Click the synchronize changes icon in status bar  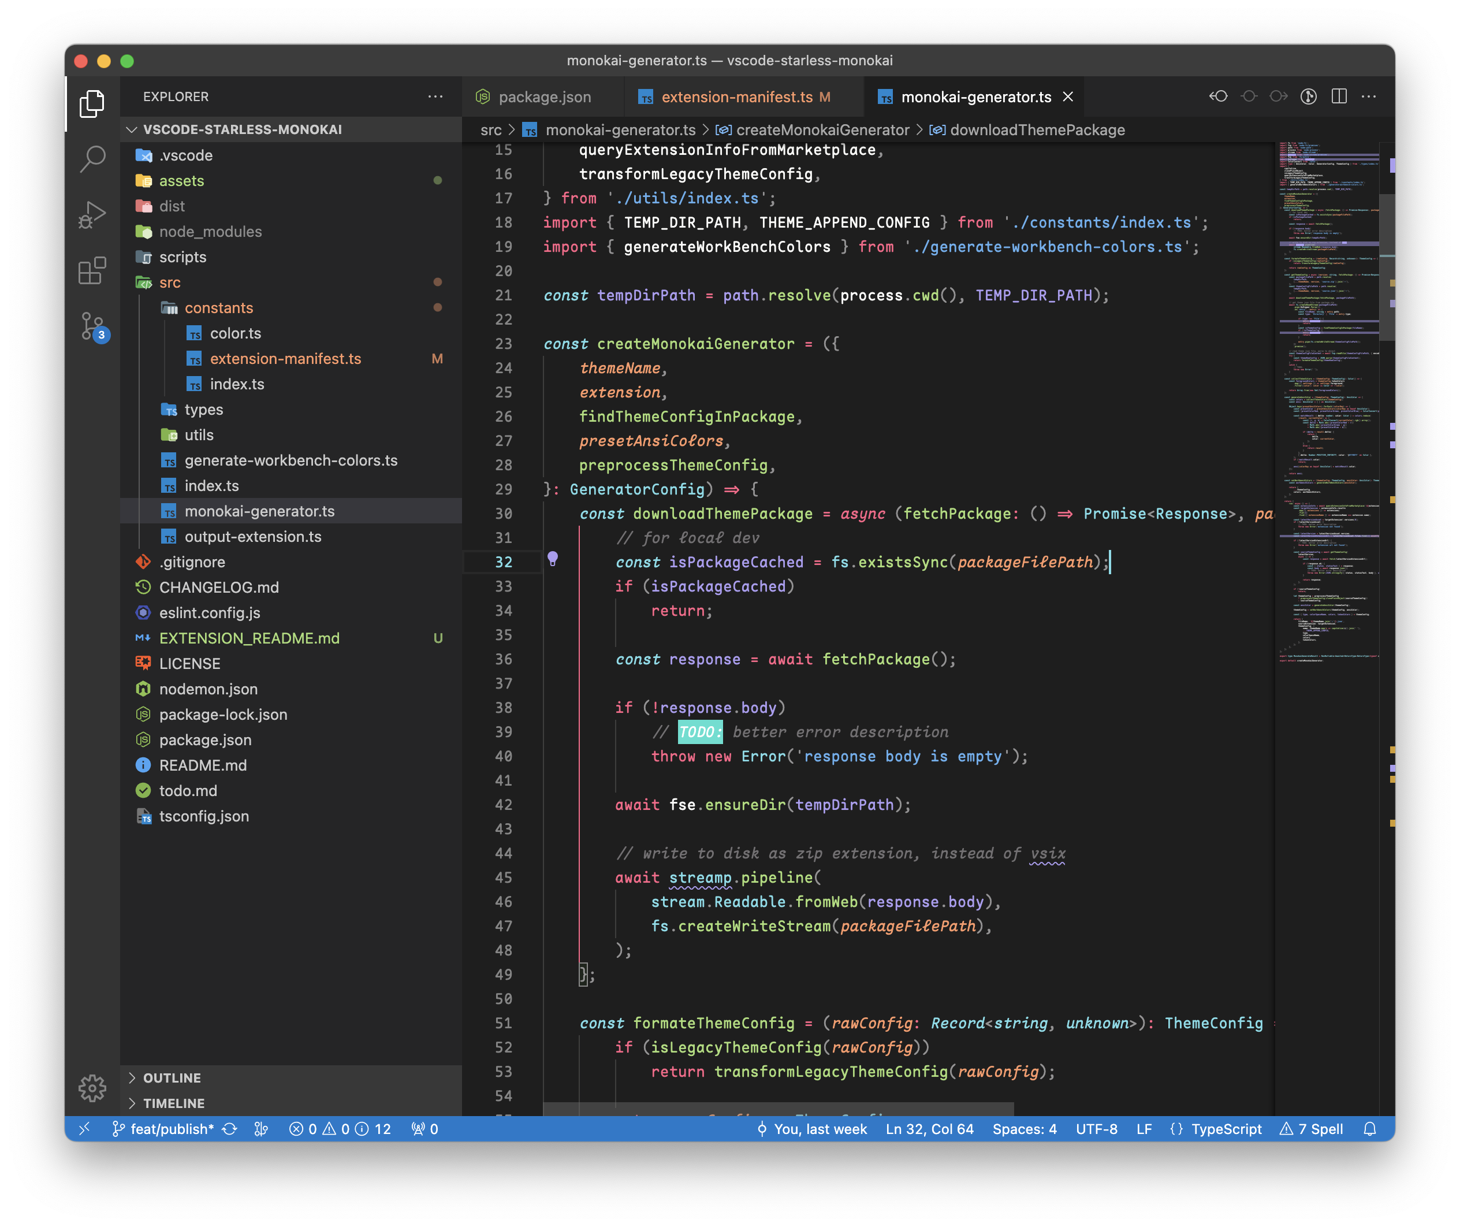pos(230,1129)
